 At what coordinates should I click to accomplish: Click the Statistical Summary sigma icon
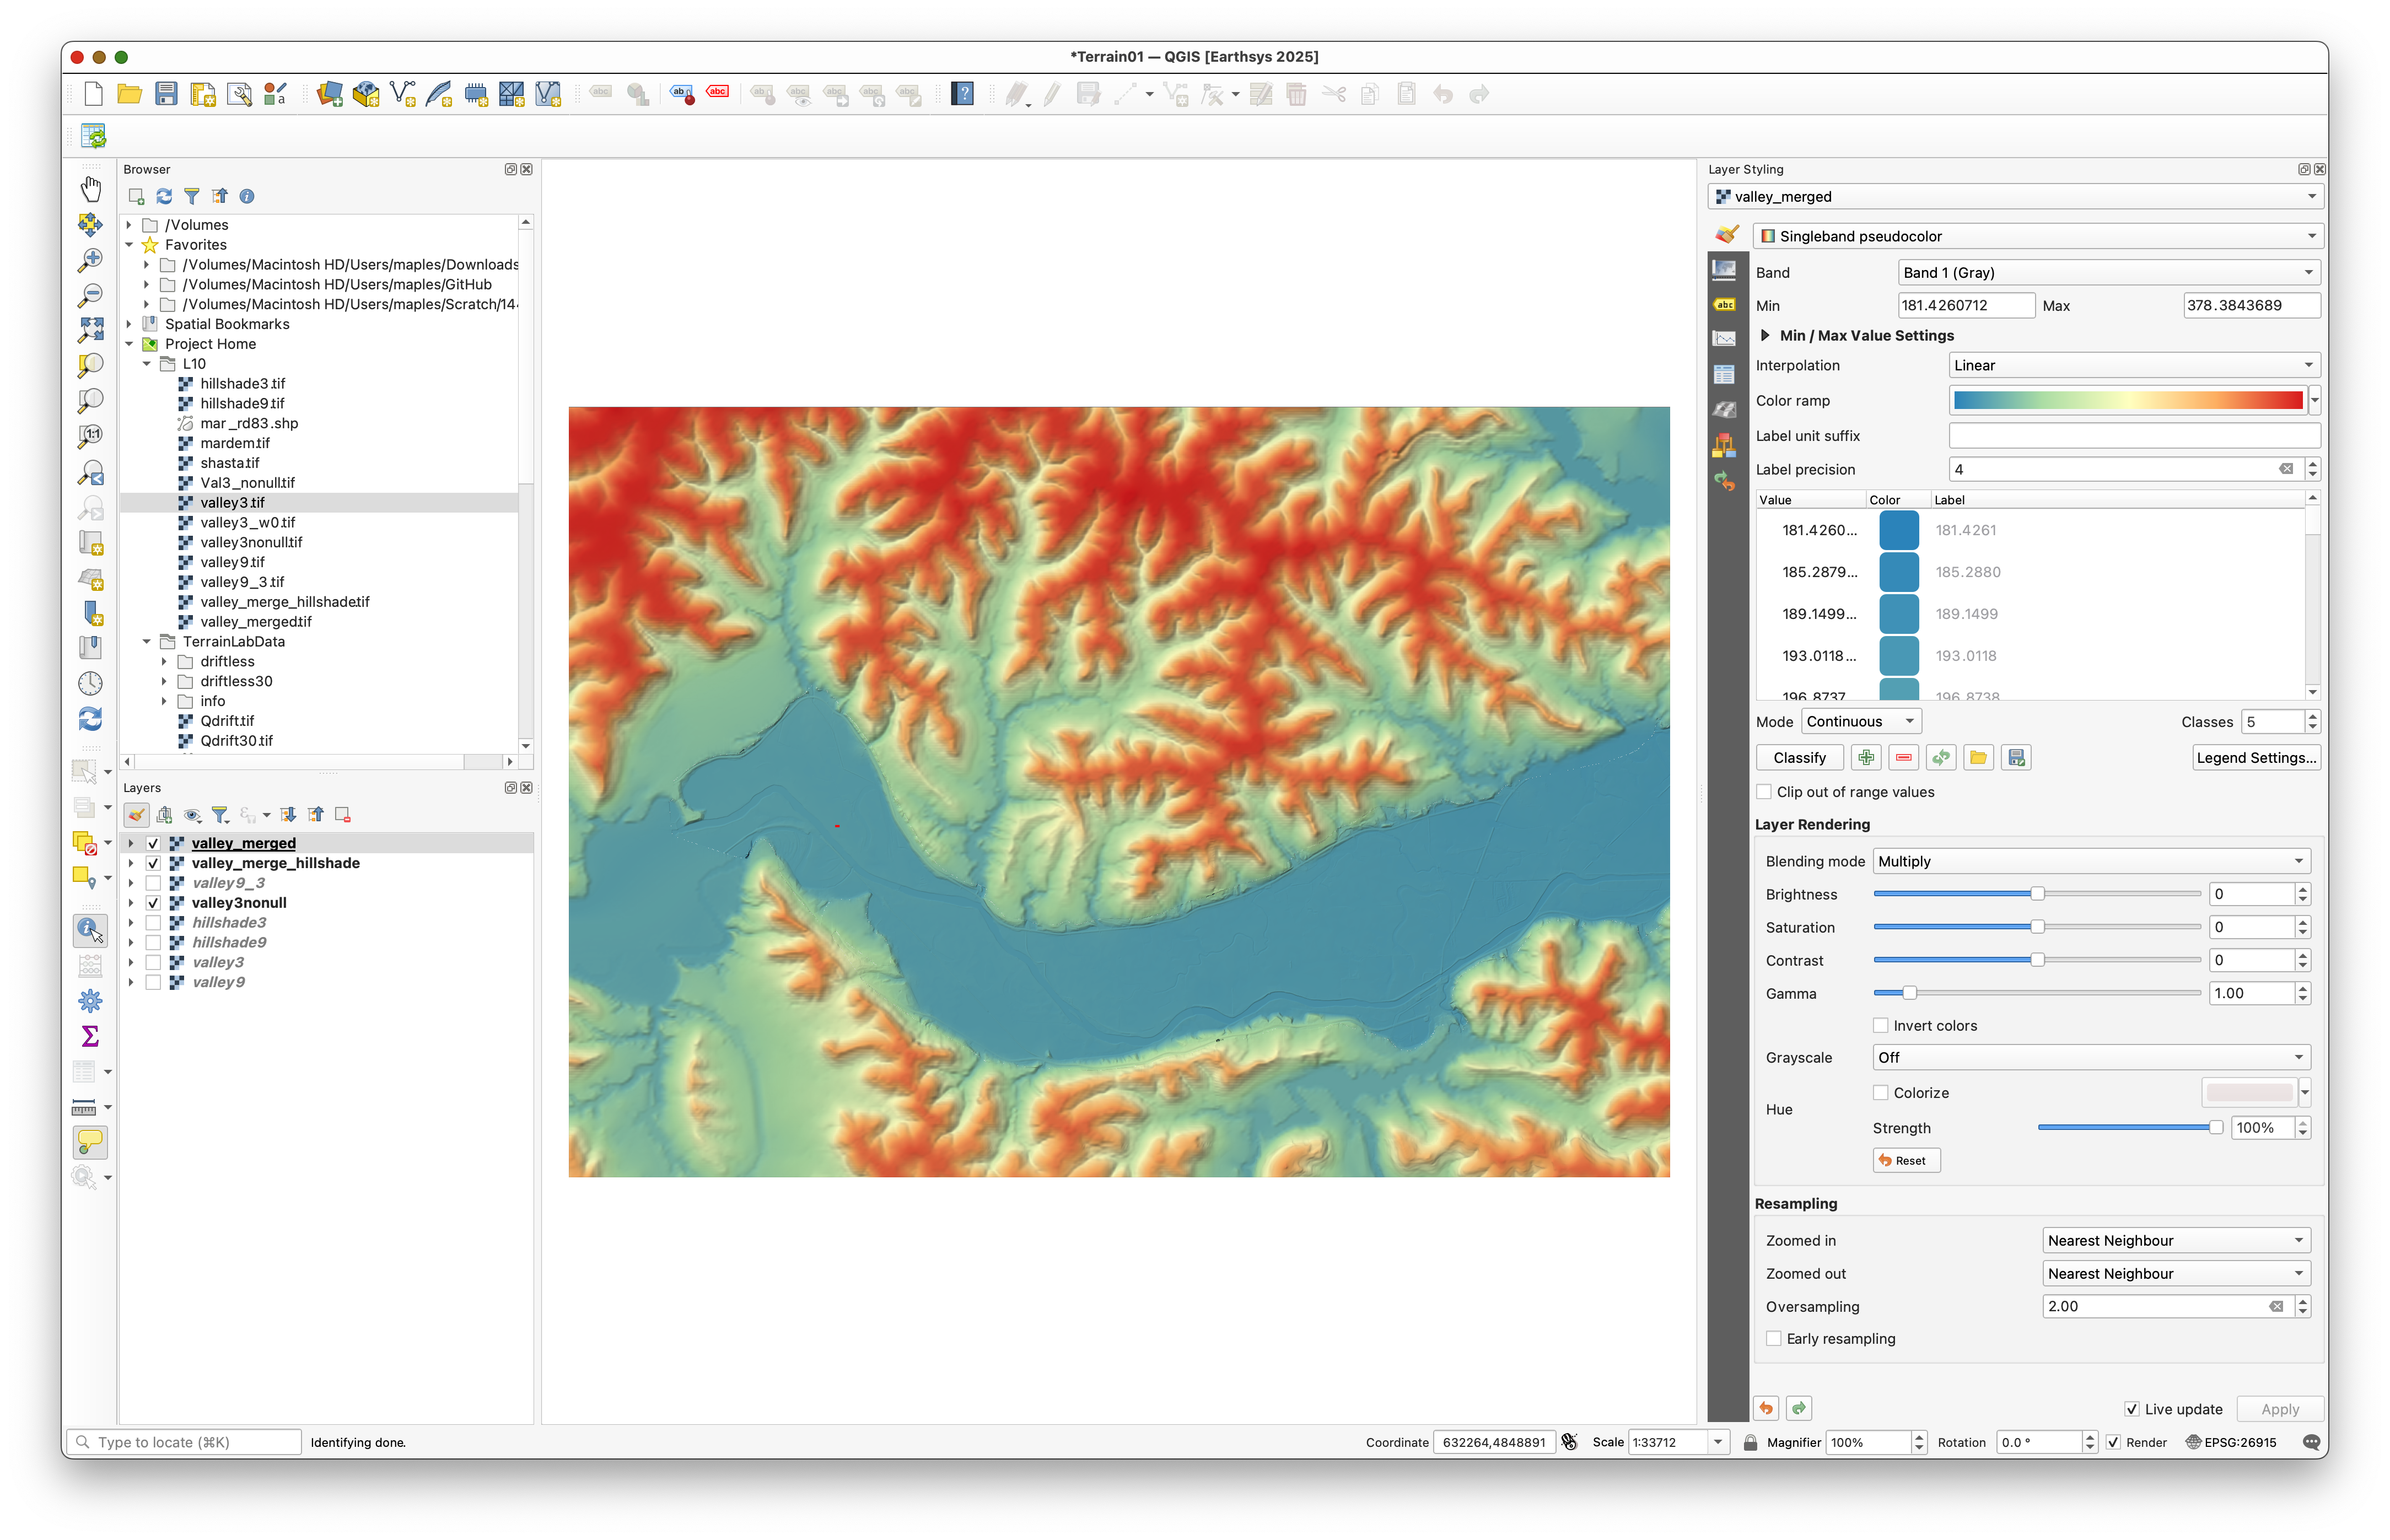90,1036
